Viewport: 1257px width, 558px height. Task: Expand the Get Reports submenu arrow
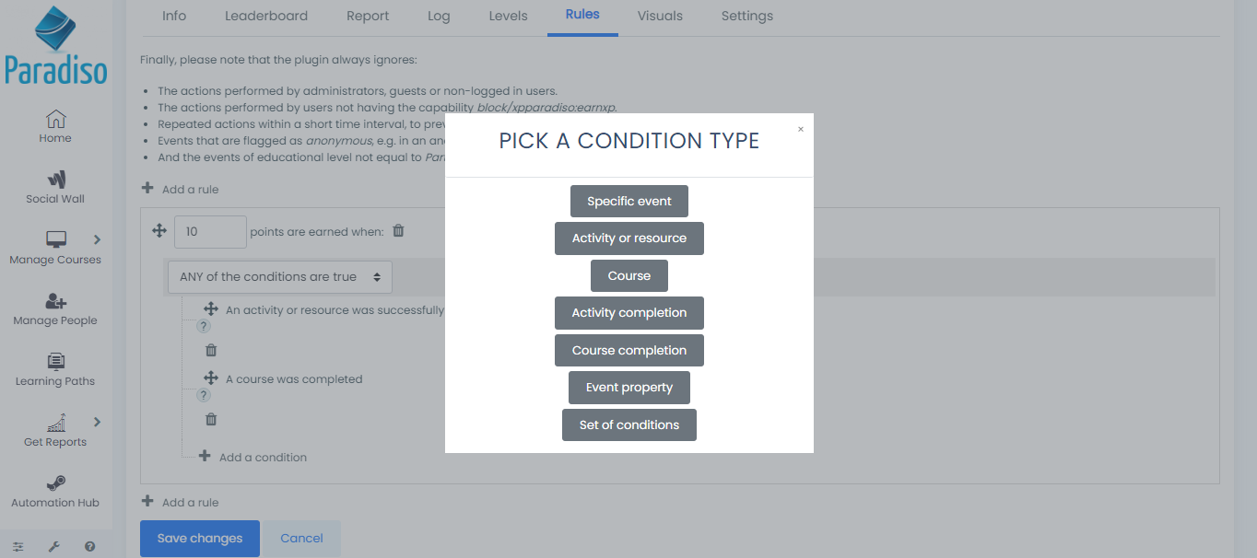pyautogui.click(x=97, y=422)
